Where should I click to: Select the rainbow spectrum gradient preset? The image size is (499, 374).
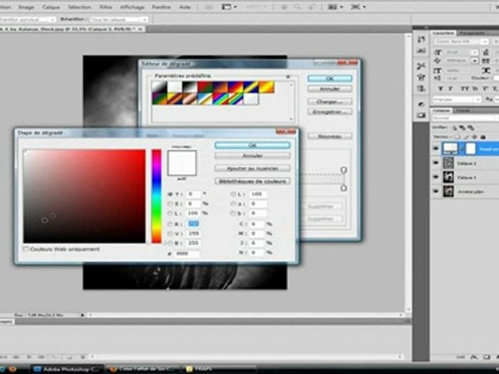click(220, 99)
